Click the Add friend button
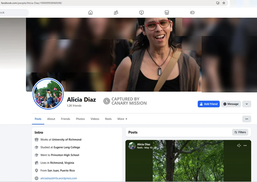257x182 pixels. (208, 104)
